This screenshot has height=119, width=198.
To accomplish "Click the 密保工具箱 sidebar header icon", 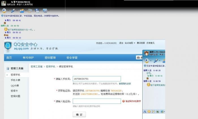I will click(8, 68).
